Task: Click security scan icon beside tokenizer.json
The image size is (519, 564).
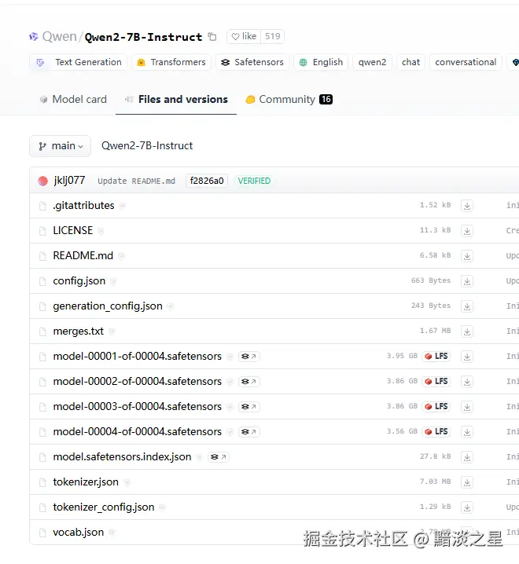Action: pyautogui.click(x=127, y=483)
